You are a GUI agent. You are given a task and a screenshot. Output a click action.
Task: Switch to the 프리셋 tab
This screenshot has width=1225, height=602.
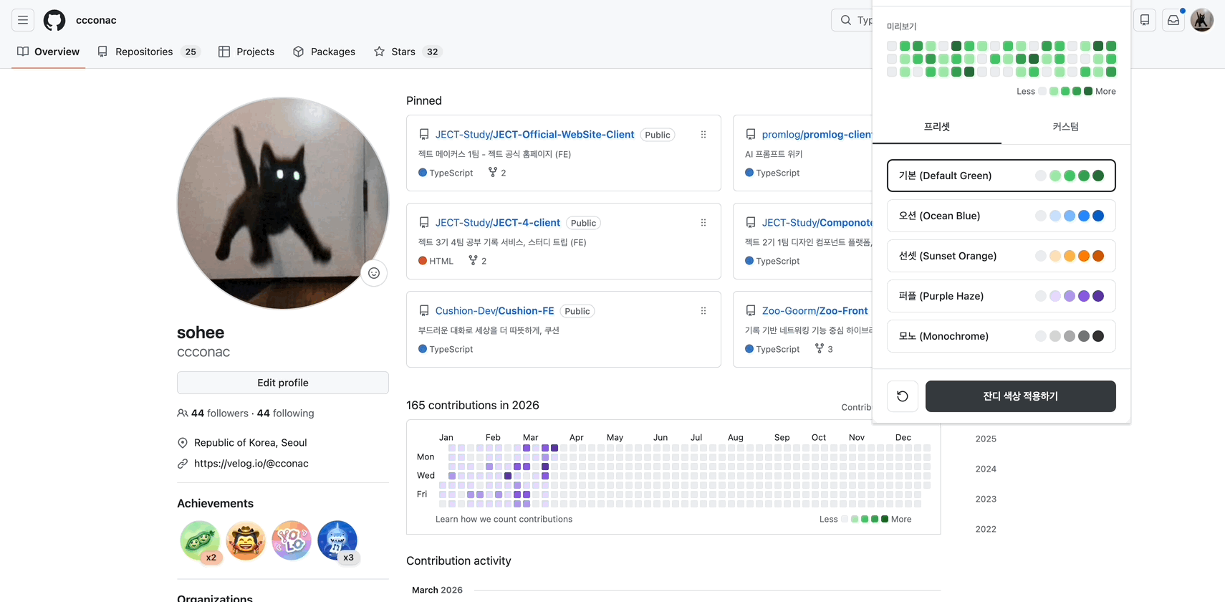click(x=937, y=127)
